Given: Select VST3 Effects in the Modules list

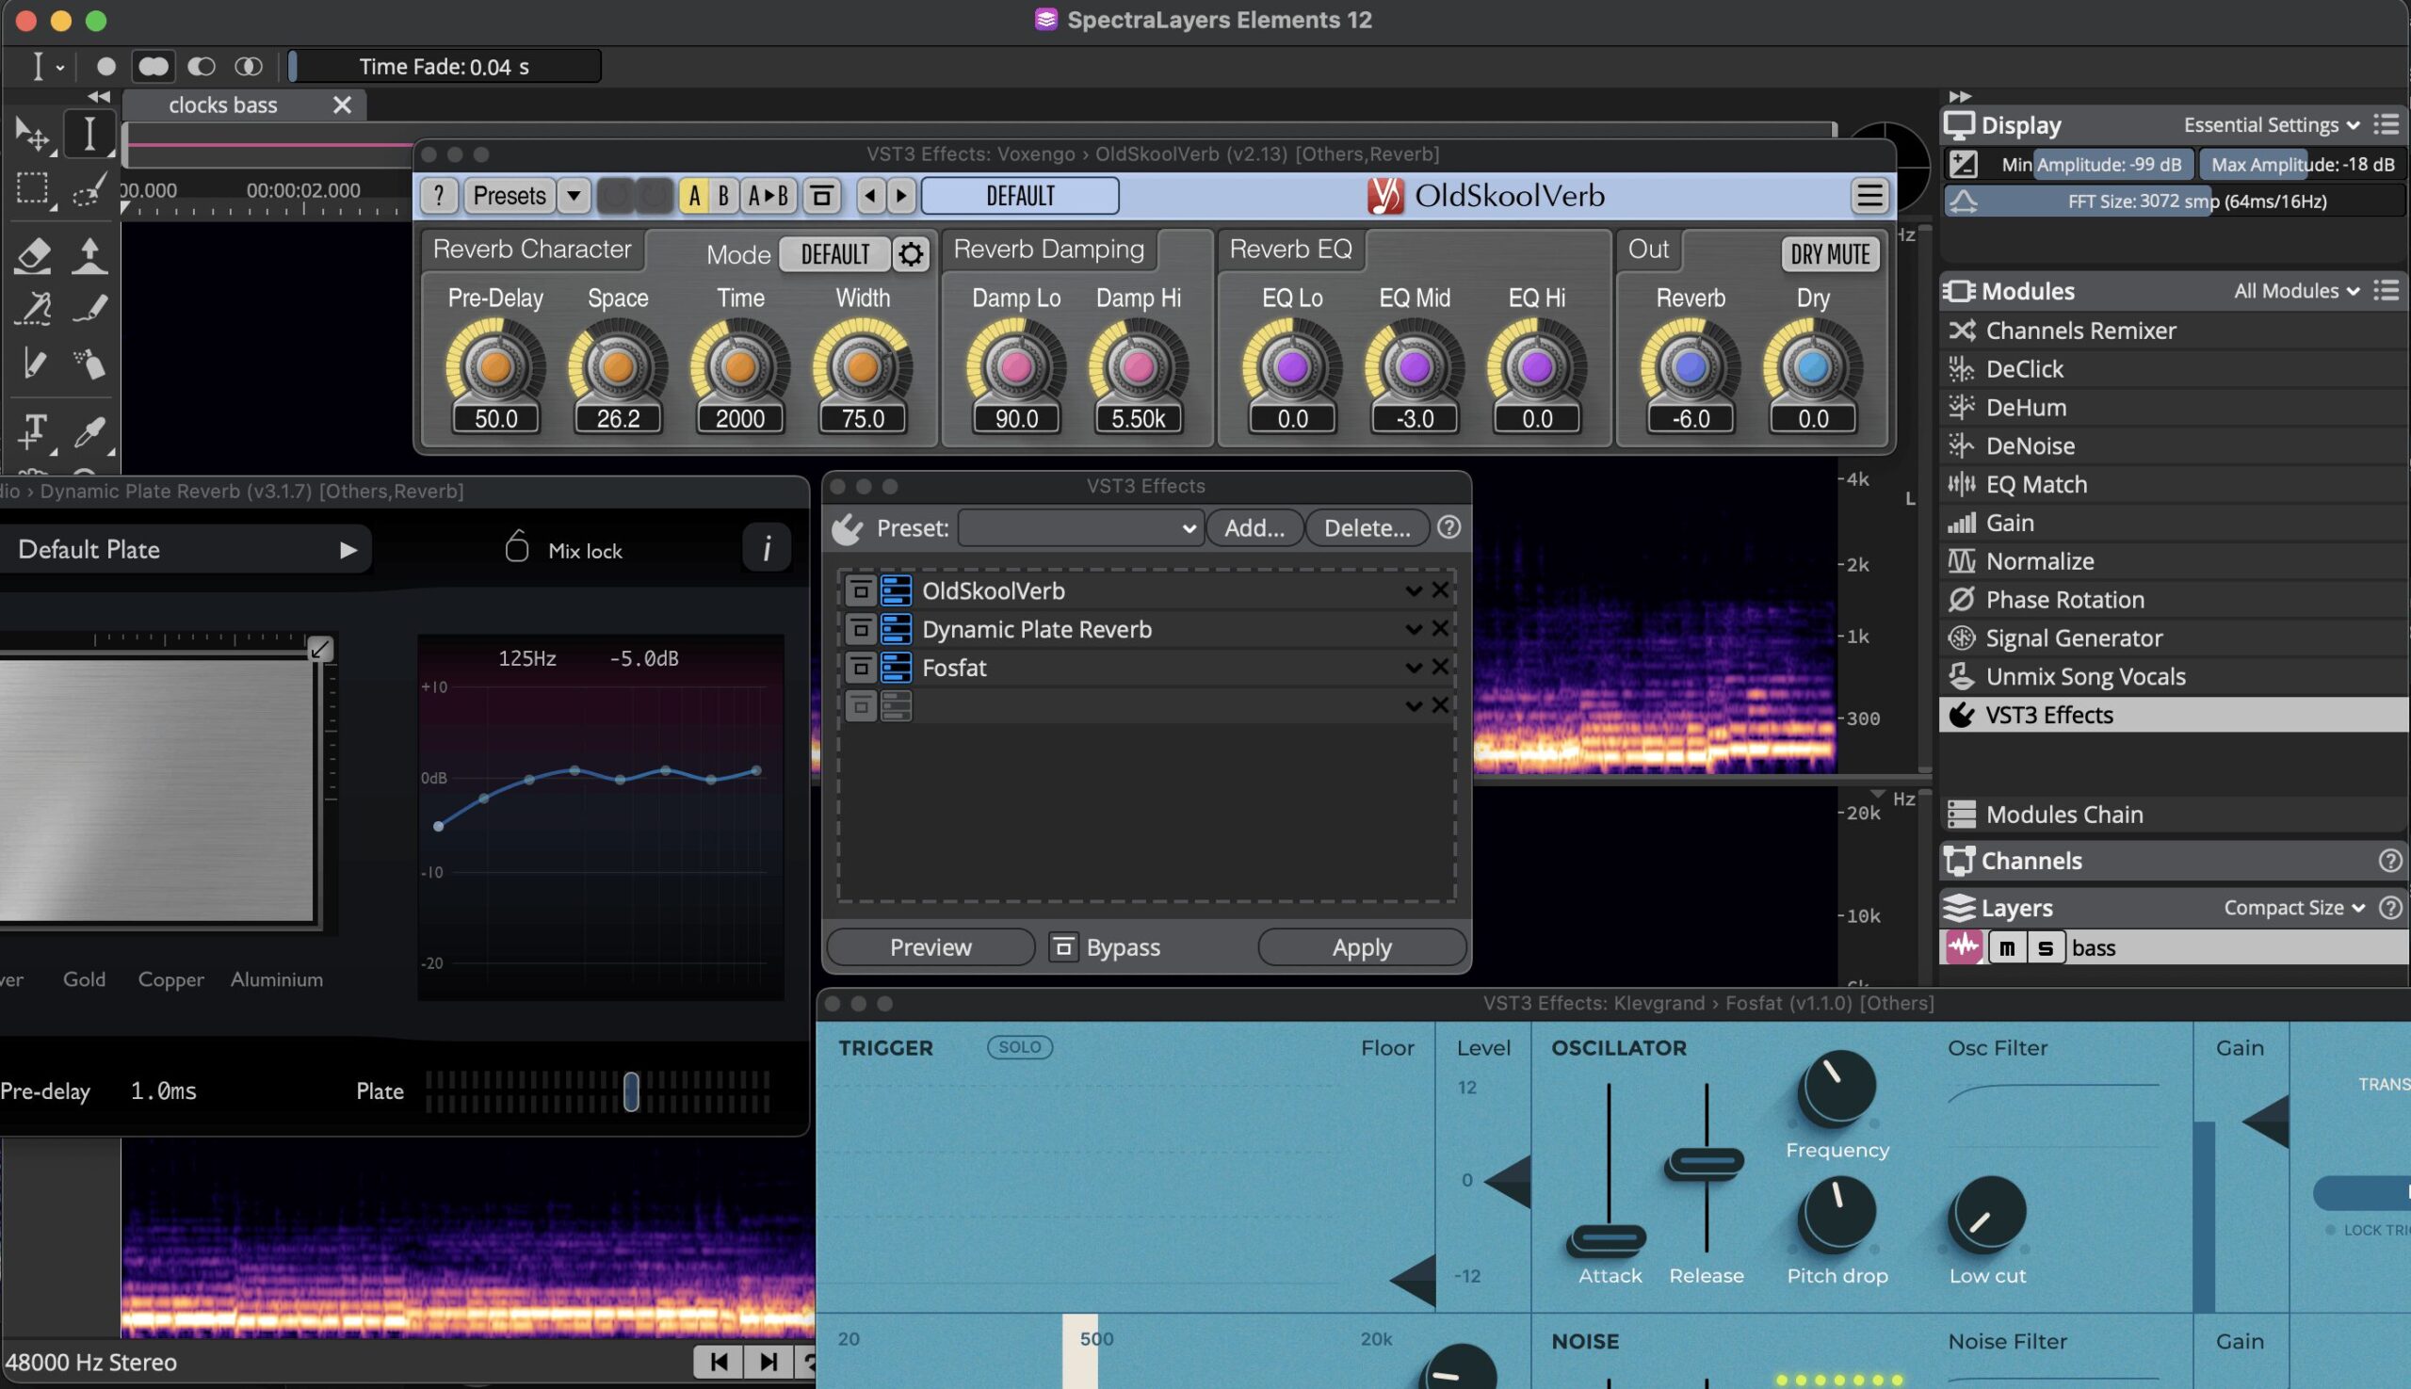Looking at the screenshot, I should click(x=2174, y=715).
